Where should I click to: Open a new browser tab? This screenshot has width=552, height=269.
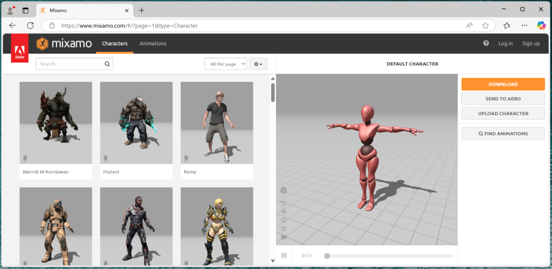(142, 10)
